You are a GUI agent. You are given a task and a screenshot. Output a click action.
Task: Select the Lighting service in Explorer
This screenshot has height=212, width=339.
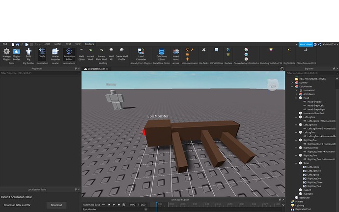[299, 205]
